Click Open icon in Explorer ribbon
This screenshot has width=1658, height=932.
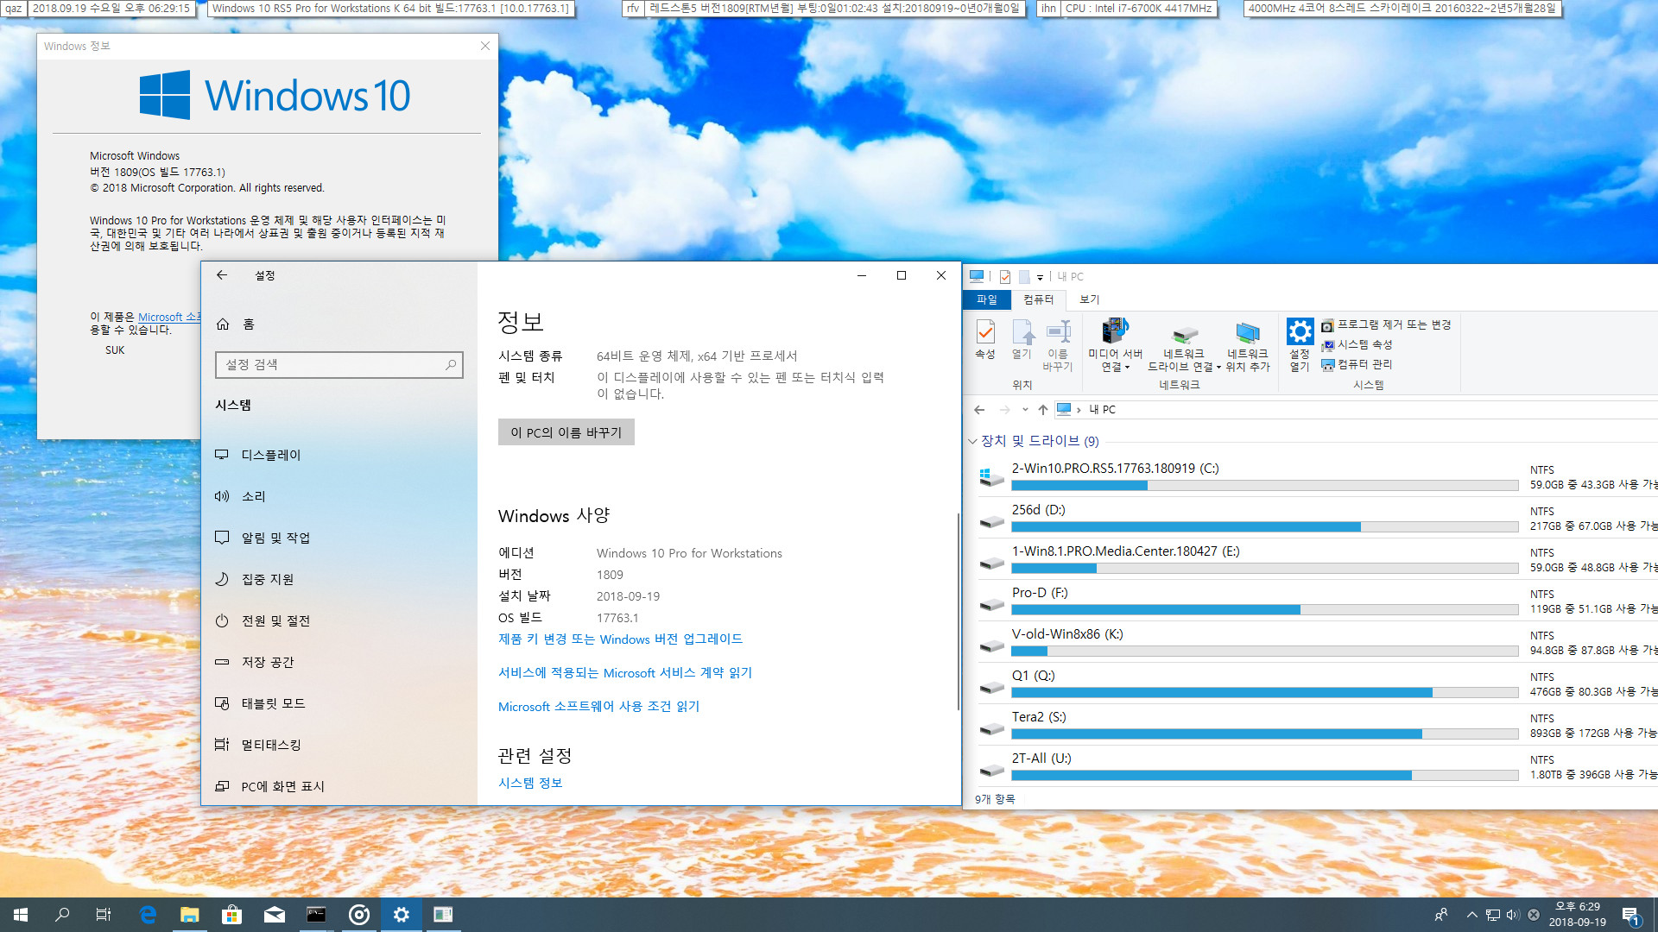(x=1022, y=339)
